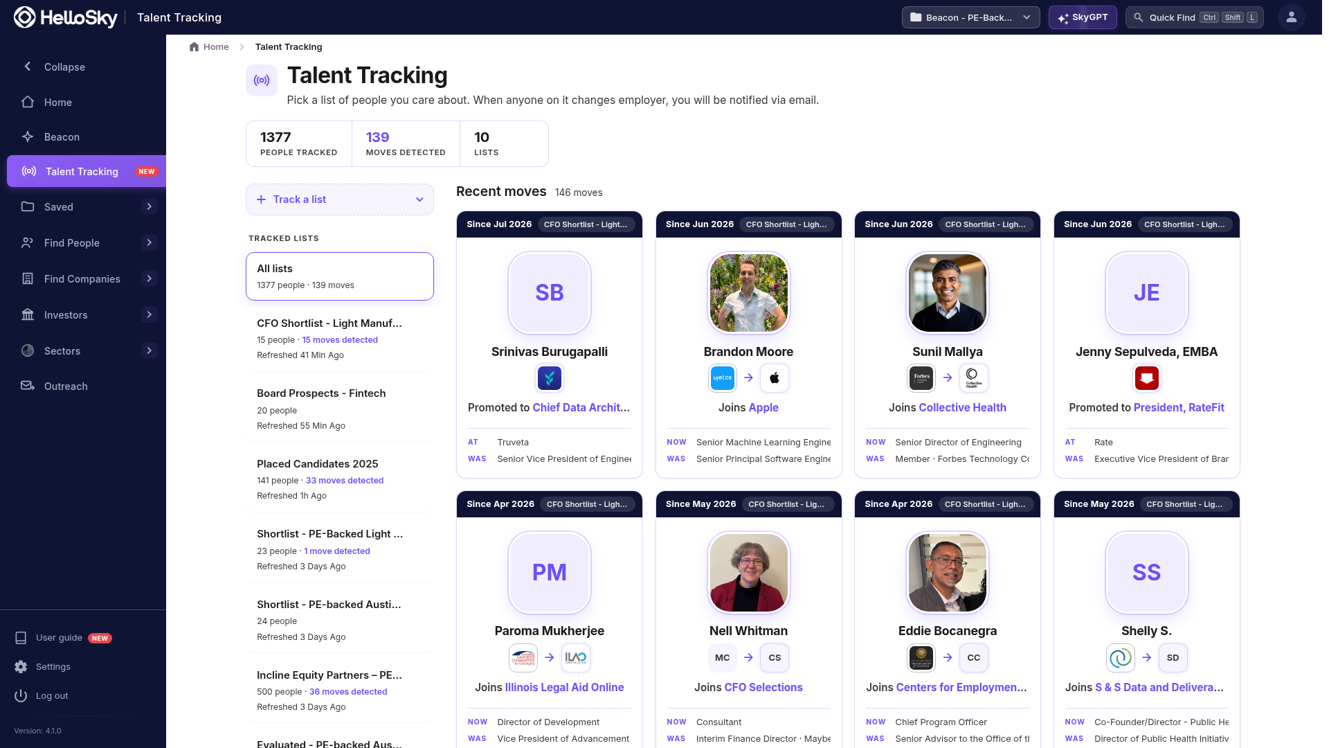Click the Find Companies building icon
1329x748 pixels.
point(28,278)
